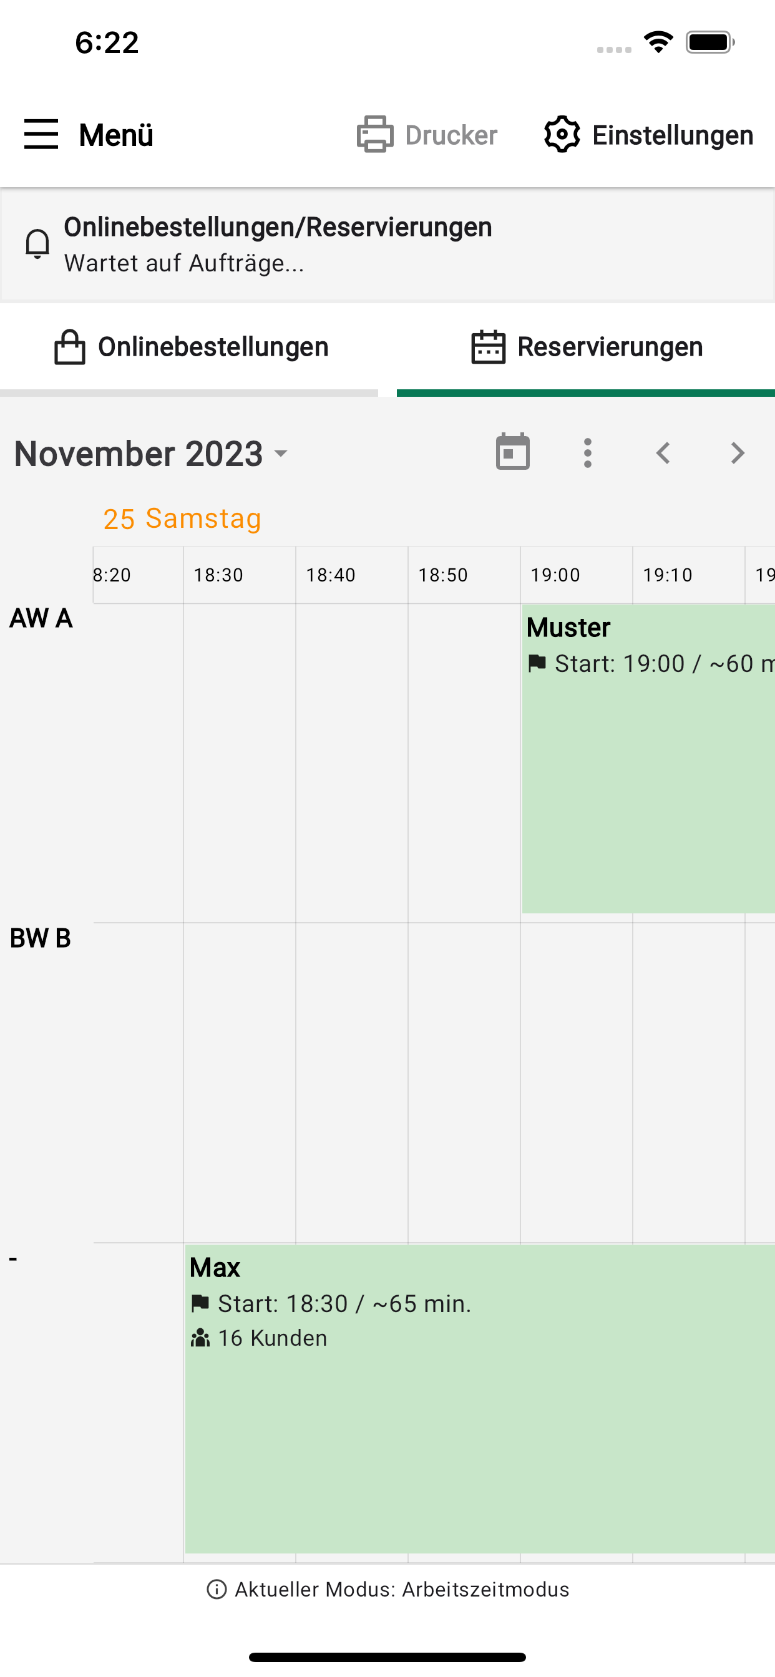Open the three-dot more options menu
The height and width of the screenshot is (1677, 775).
pyautogui.click(x=587, y=452)
